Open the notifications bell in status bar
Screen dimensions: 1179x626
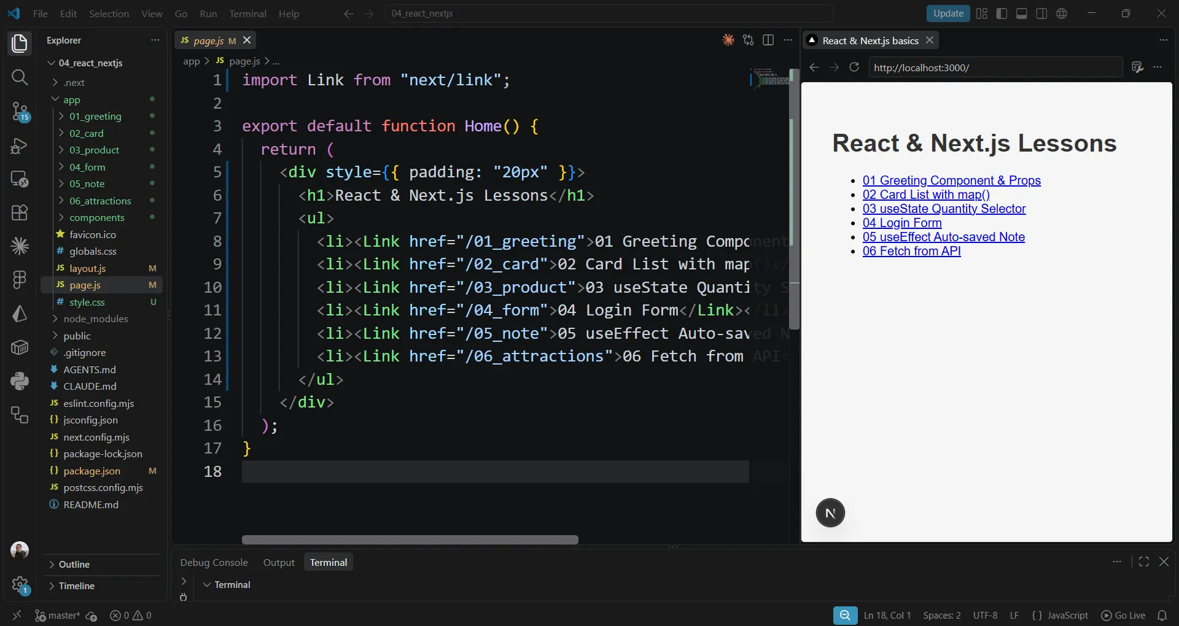1162,616
